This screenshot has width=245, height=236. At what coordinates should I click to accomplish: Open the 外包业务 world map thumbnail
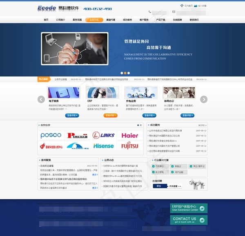(141, 93)
